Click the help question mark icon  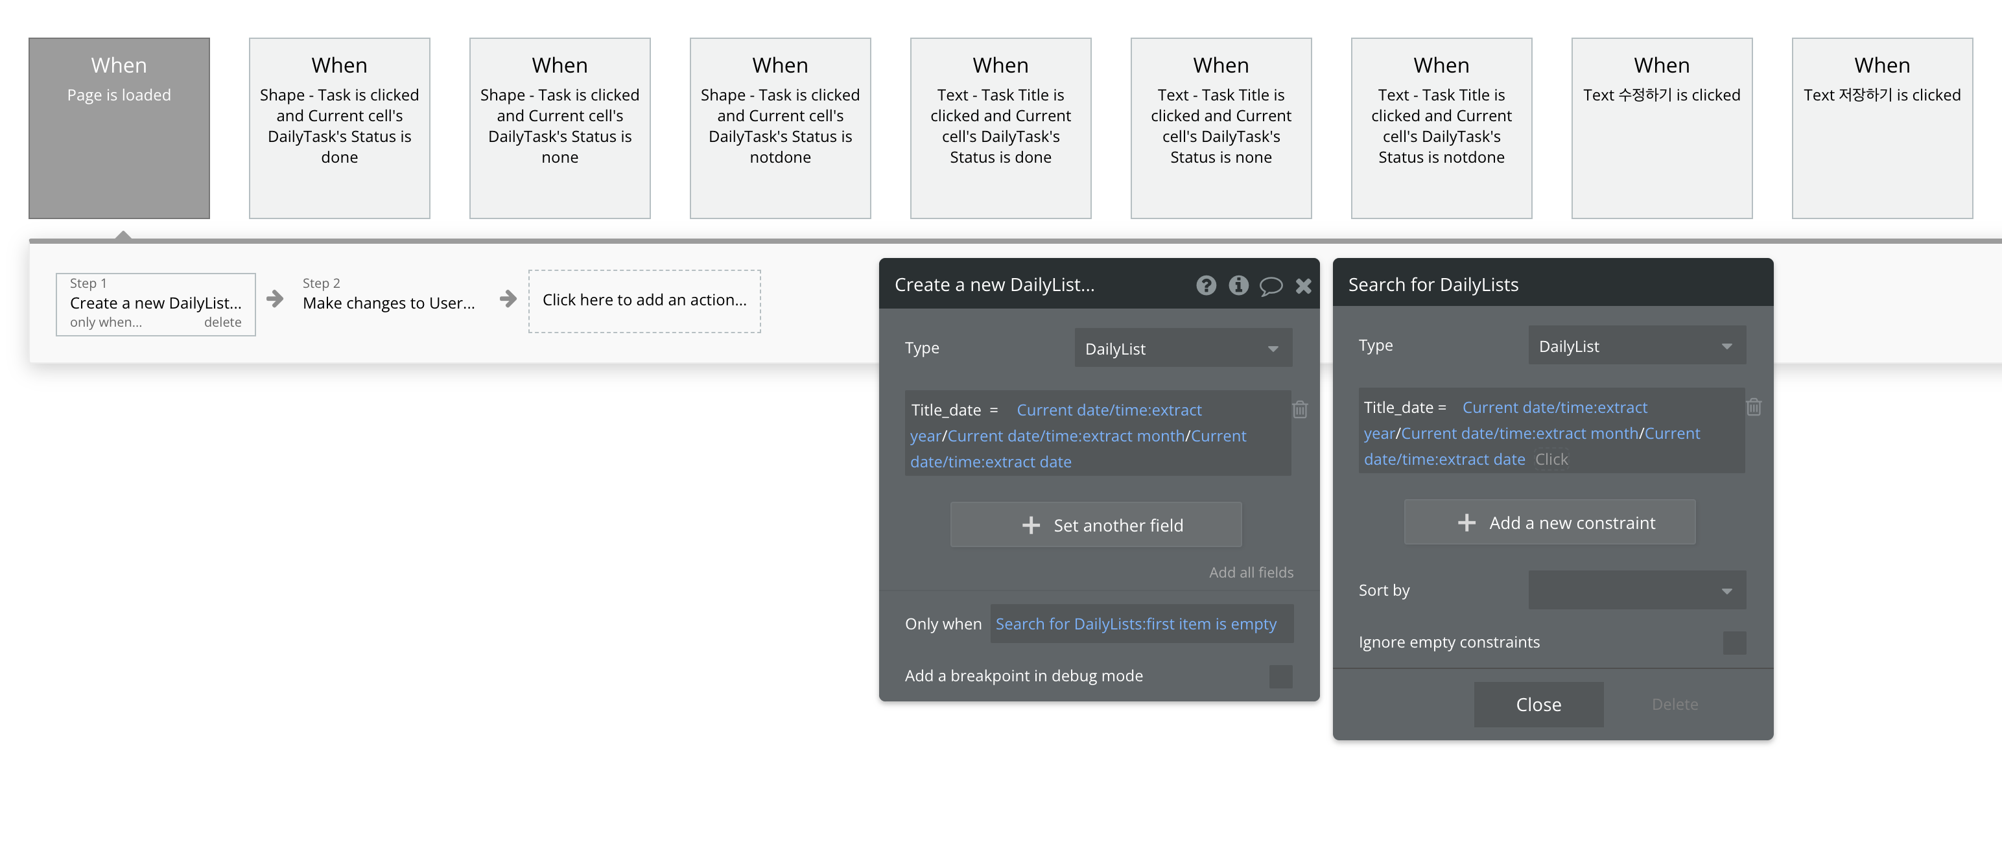click(1205, 285)
